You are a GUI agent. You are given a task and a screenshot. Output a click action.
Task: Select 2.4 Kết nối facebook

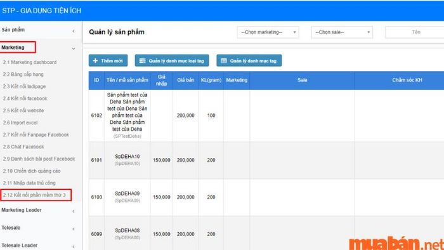coord(25,98)
